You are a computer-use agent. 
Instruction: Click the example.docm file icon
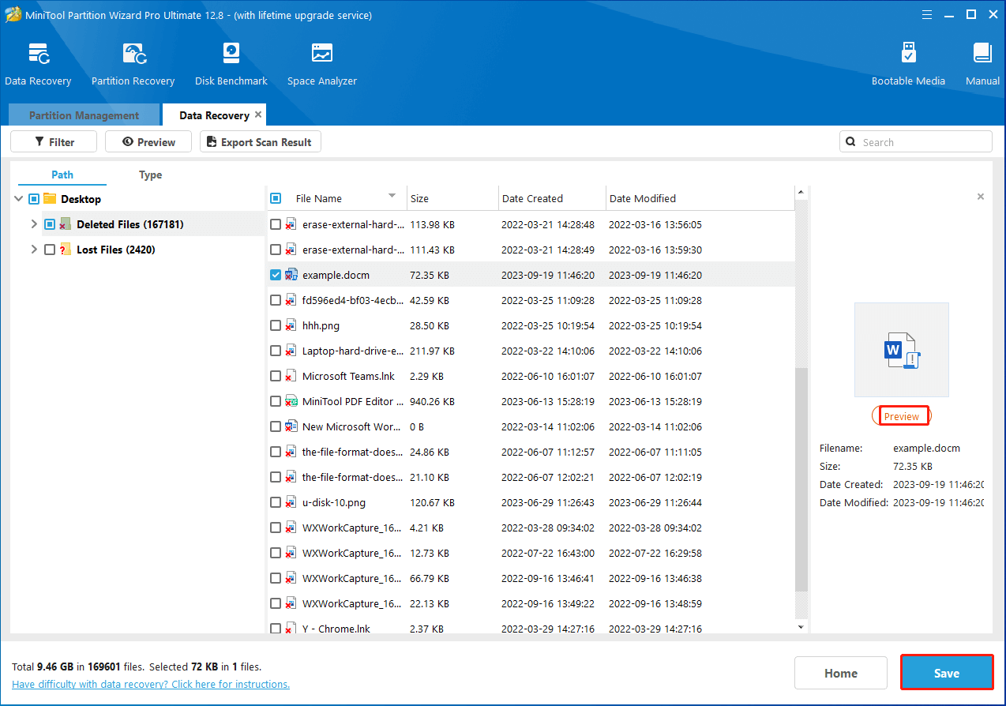coord(291,275)
